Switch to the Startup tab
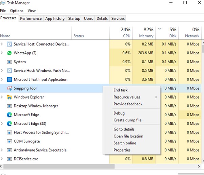 pyautogui.click(x=74, y=19)
